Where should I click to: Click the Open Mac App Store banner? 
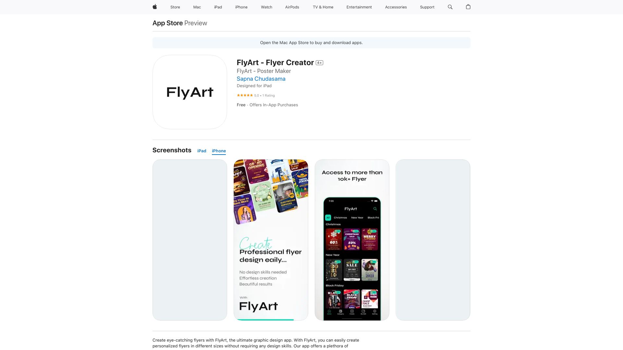pos(311,43)
